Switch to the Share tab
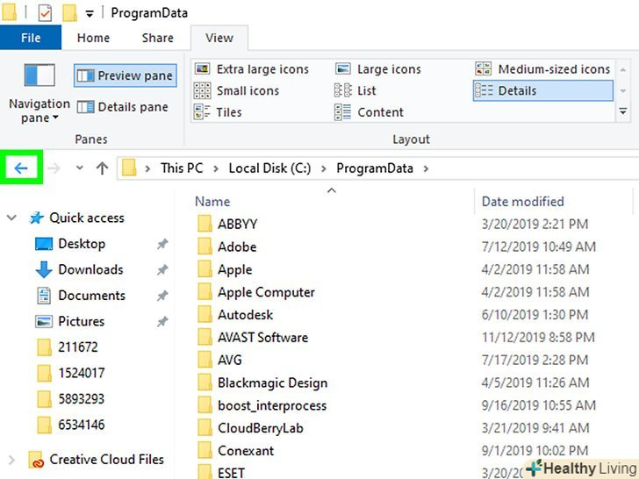Screen dimensions: 639x479 click(x=158, y=38)
